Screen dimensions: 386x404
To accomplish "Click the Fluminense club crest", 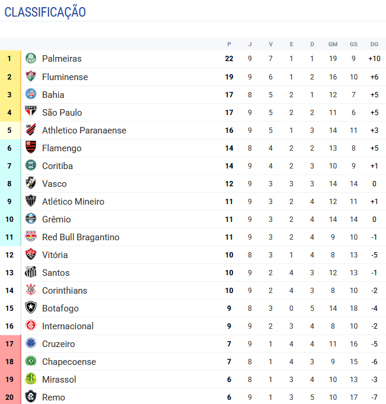I will click(31, 77).
